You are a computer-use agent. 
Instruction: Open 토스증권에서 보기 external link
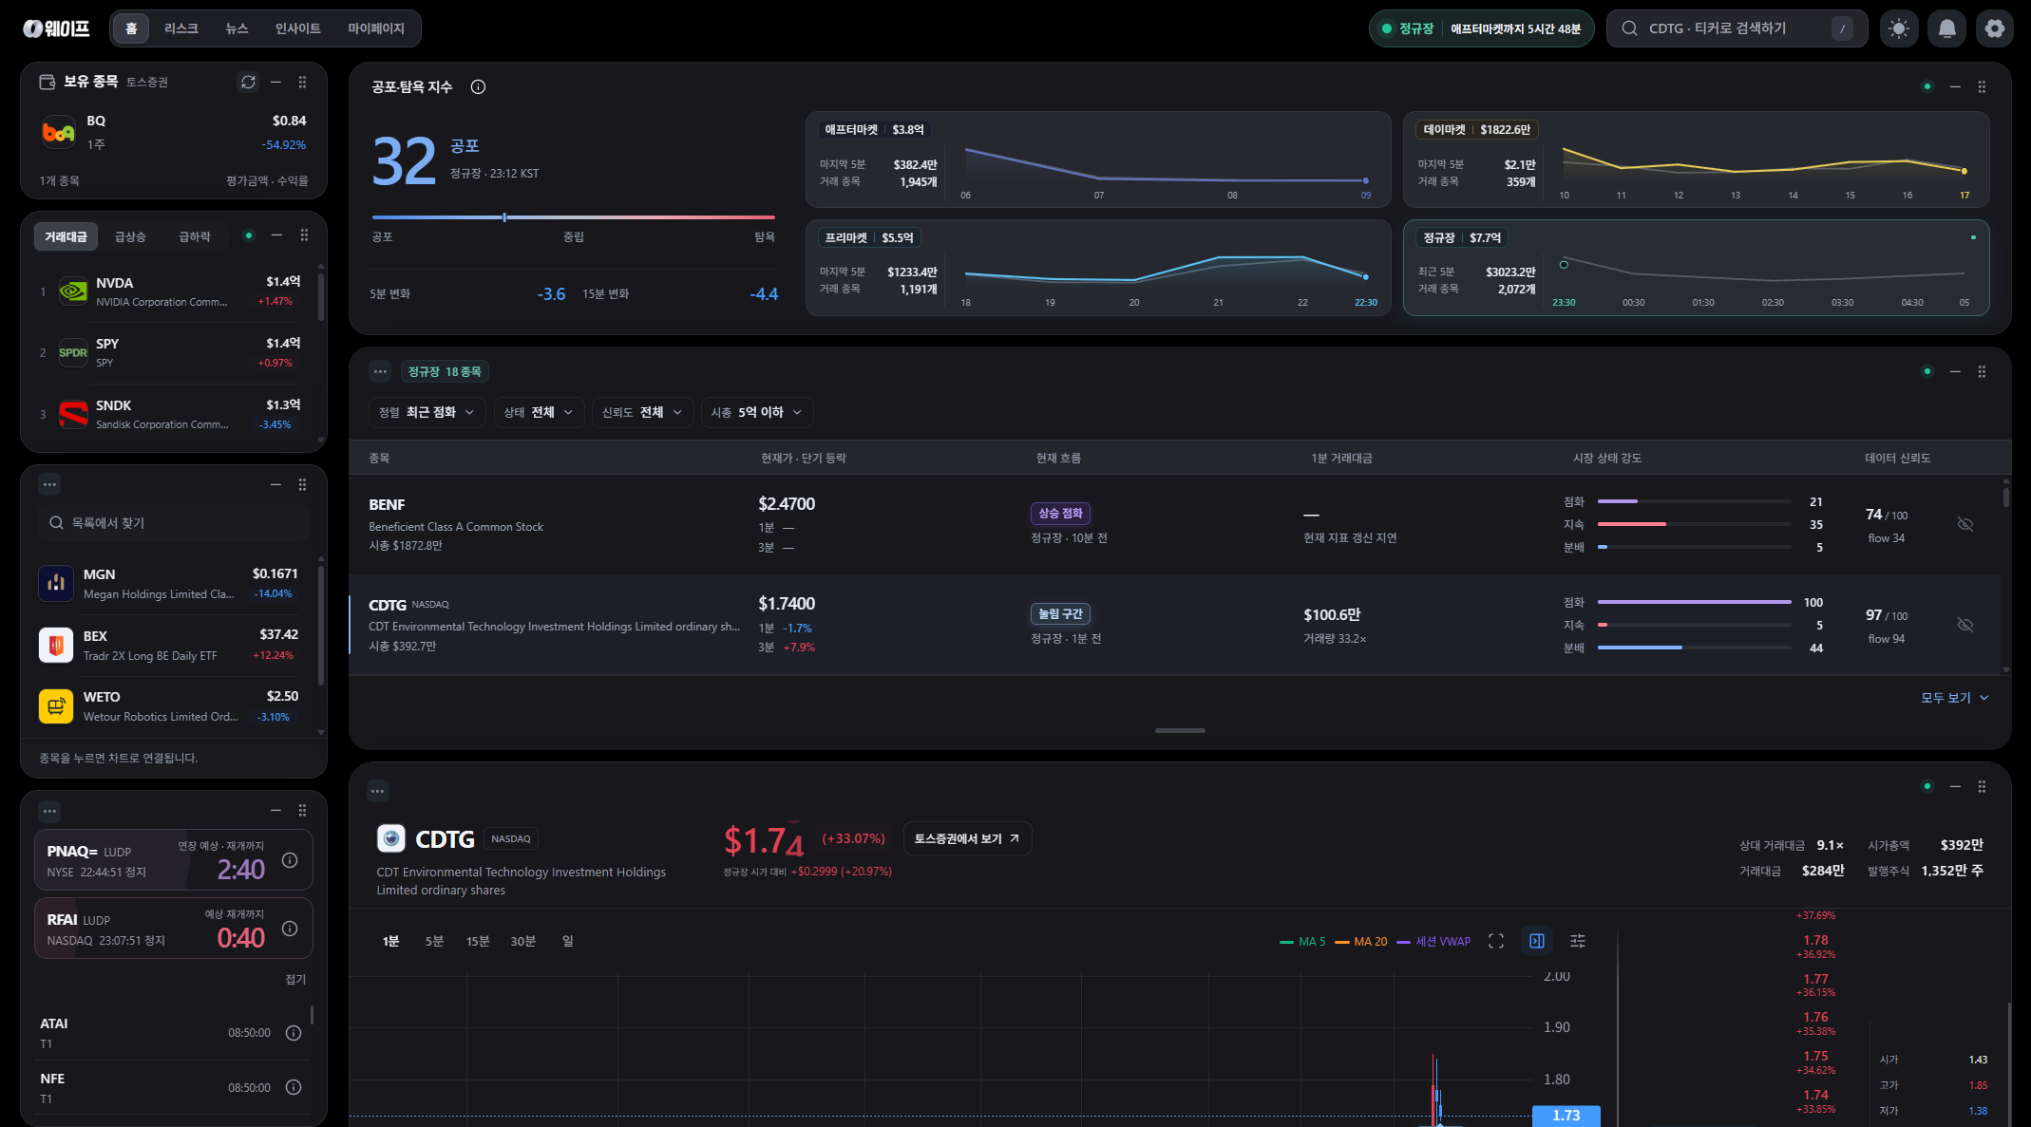coord(967,838)
